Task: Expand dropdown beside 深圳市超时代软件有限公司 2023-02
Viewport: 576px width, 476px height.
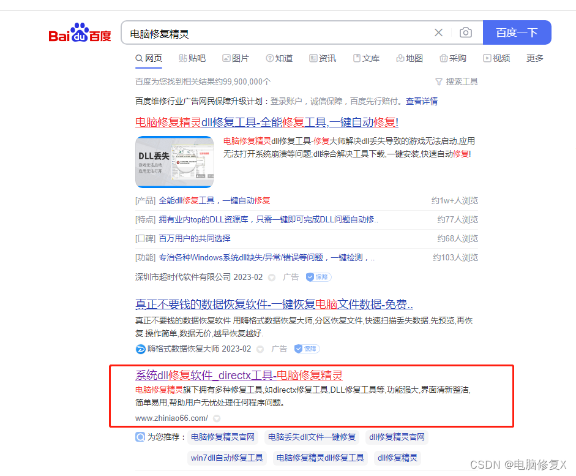Action: coord(271,278)
